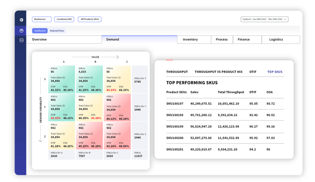Viewport: 315px width, 182px height.
Task: Select row SKU180200
Action: pos(225,138)
